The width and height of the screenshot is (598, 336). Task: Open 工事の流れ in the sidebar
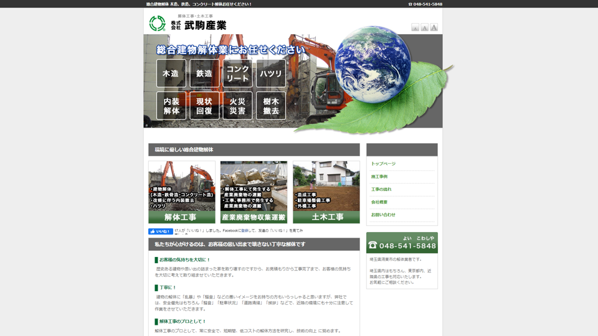click(x=381, y=189)
